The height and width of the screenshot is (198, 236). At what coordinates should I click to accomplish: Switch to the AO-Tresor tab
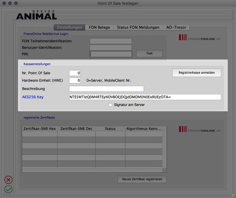[176, 27]
